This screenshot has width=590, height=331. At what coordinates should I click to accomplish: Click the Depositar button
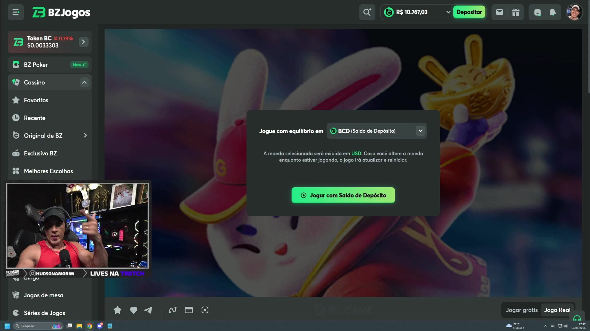(x=469, y=12)
